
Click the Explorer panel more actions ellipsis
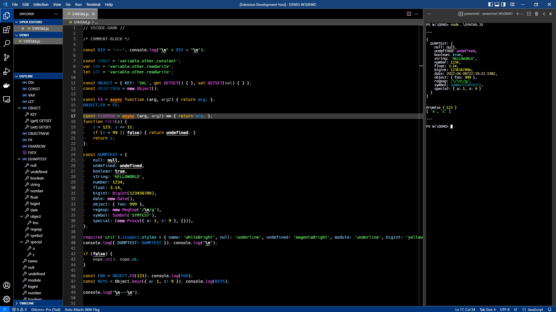(x=56, y=14)
